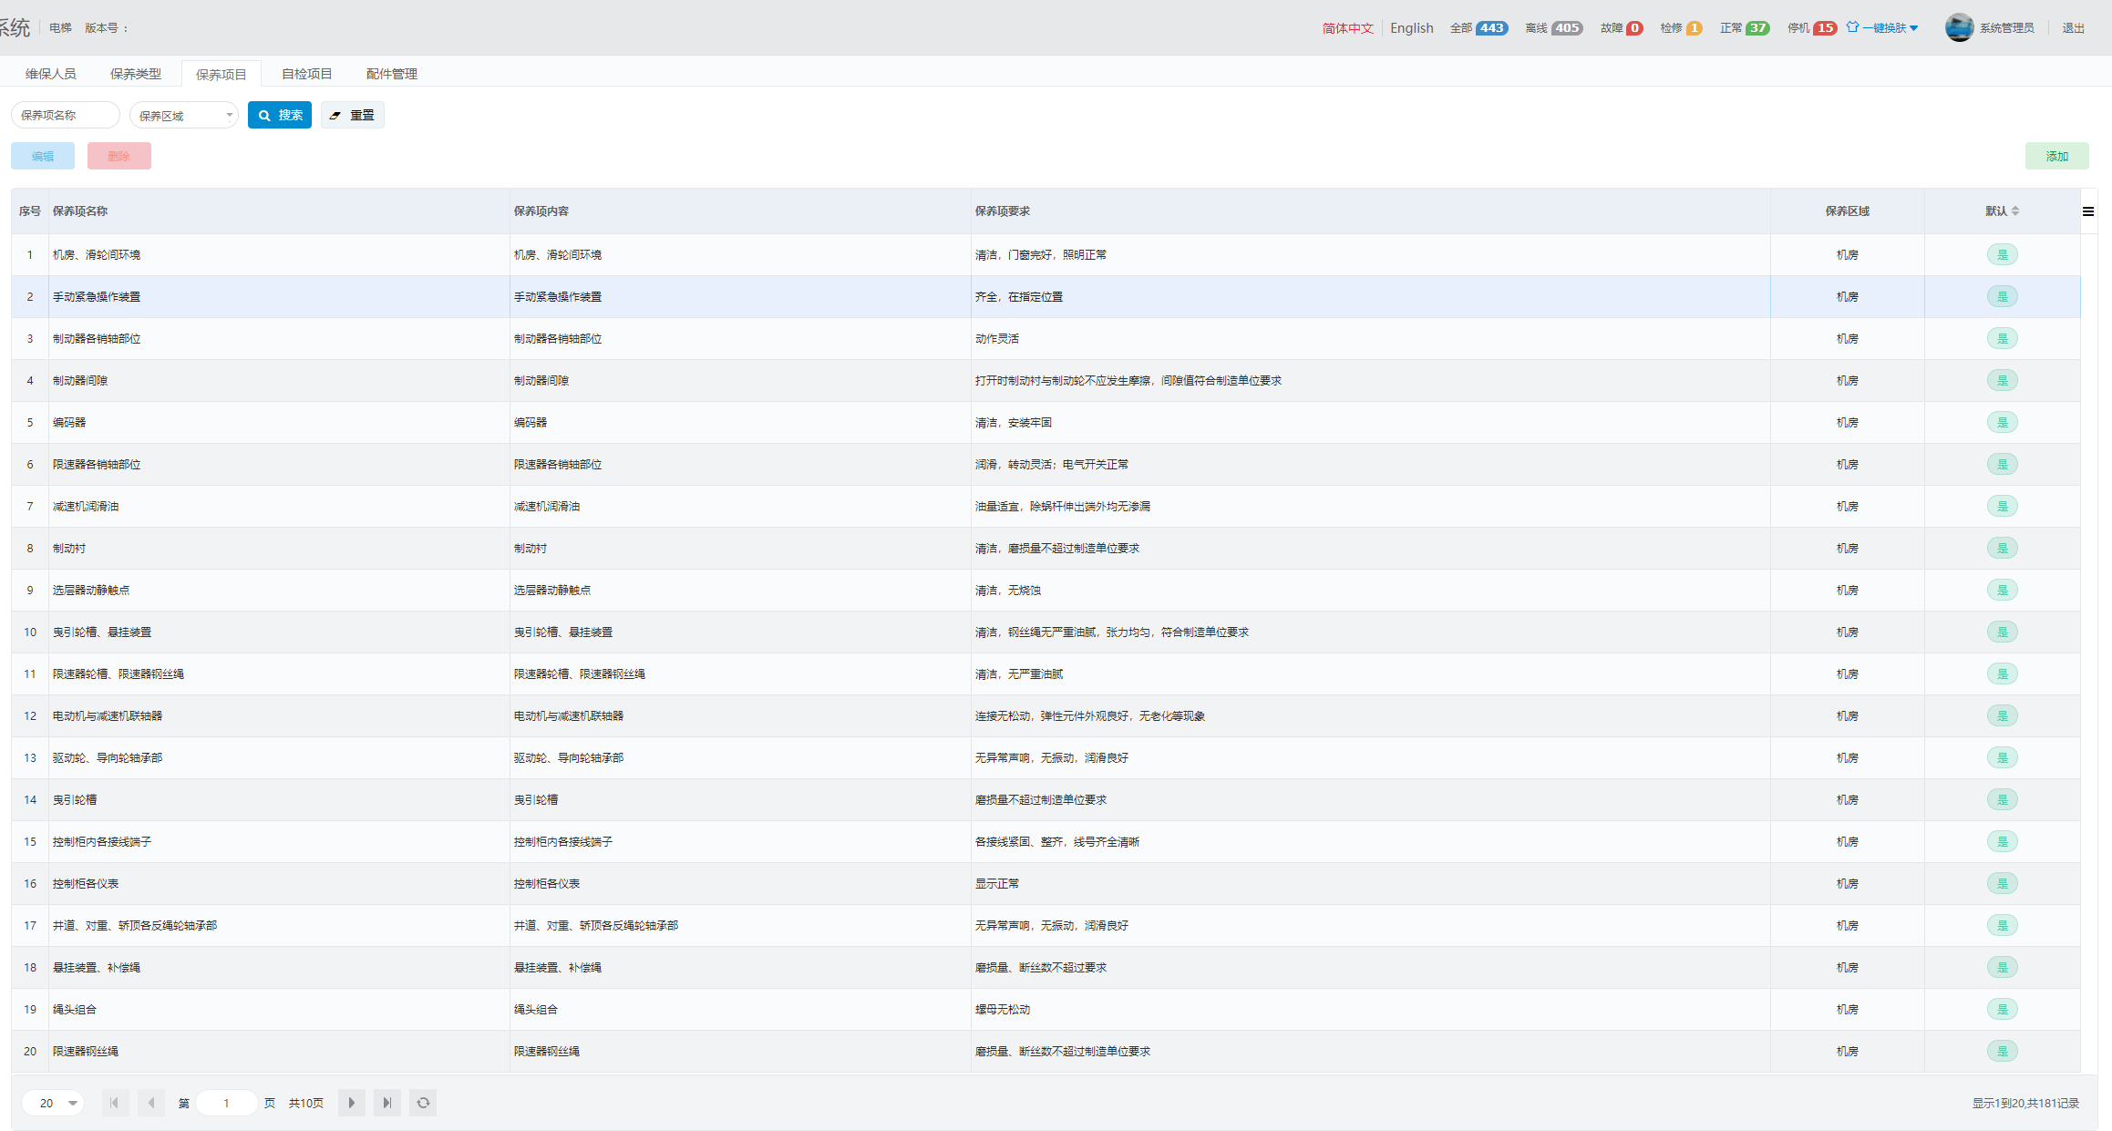Toggle the 是 default tag in row 20
This screenshot has width=2112, height=1131.
coord(2003,1052)
